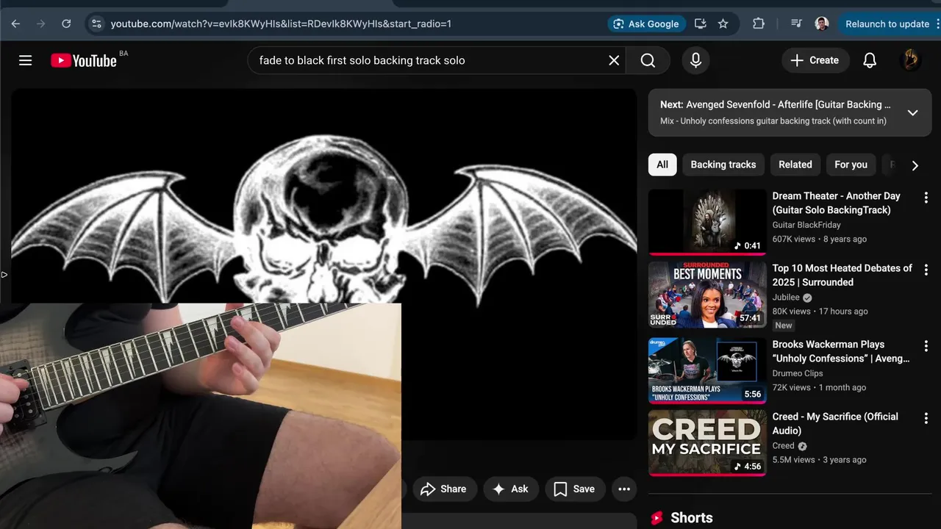This screenshot has width=941, height=529.
Task: Open Creed - My Sacrifice title link
Action: (835, 423)
